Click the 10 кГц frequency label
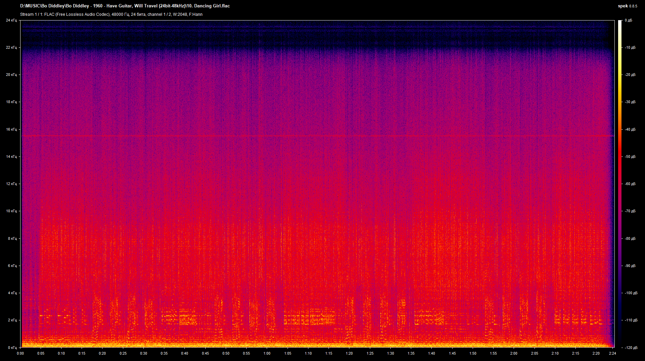 point(11,211)
